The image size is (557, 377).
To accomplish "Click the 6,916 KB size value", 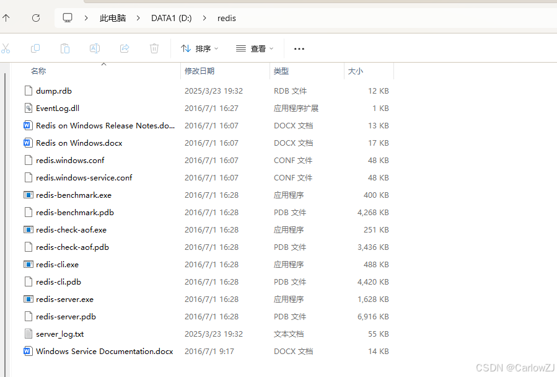I will point(373,316).
